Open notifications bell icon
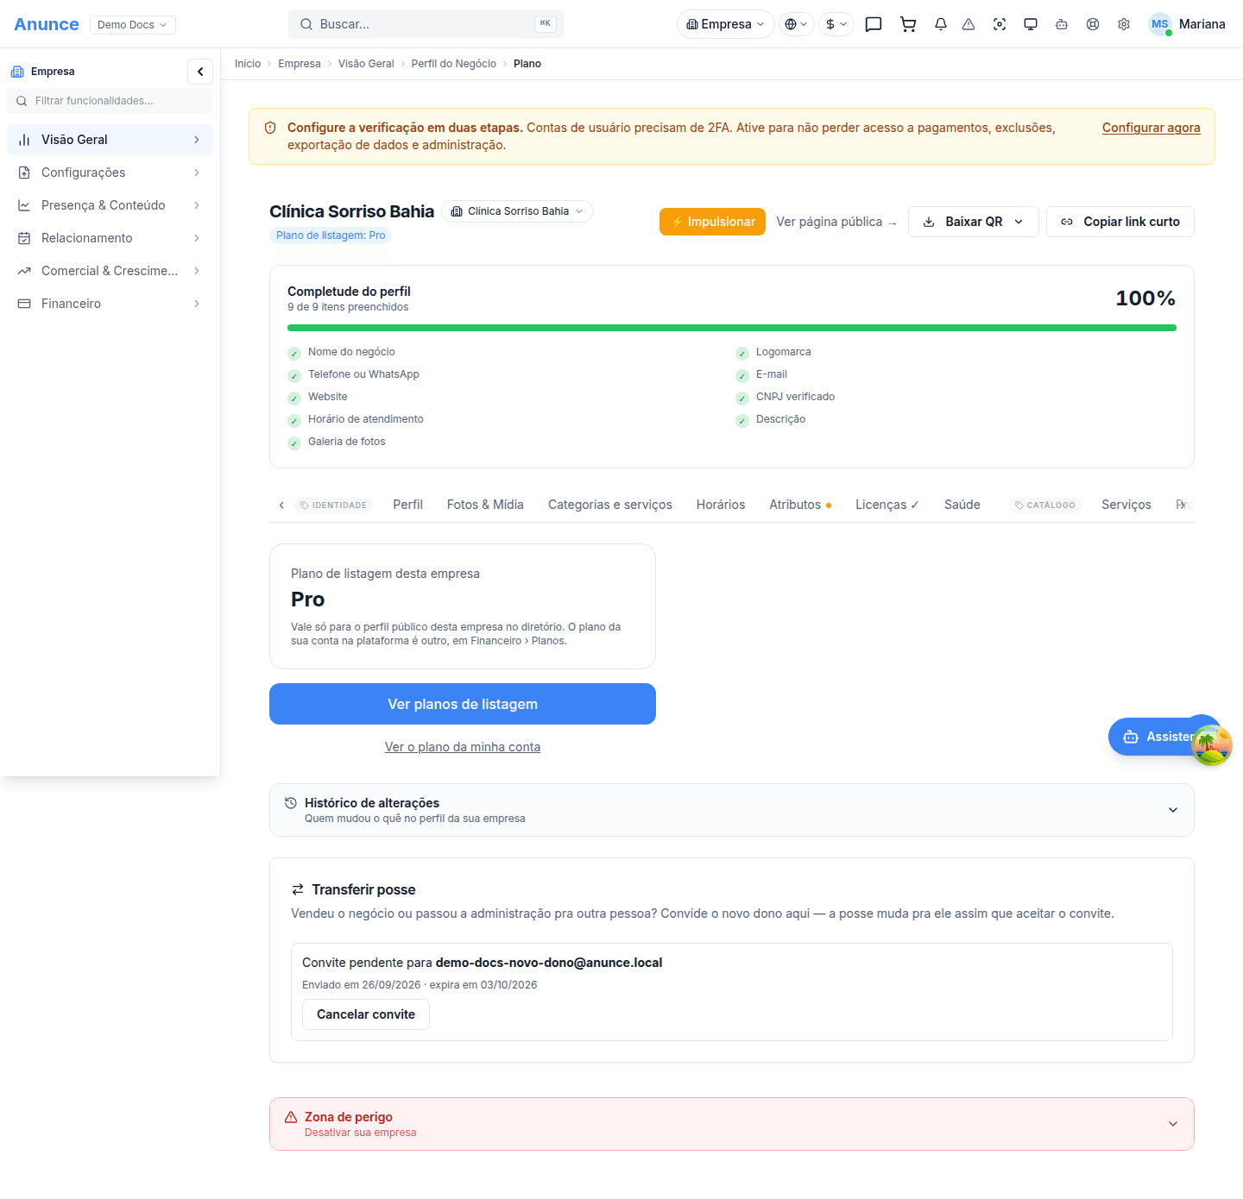The height and width of the screenshot is (1199, 1243). (941, 24)
